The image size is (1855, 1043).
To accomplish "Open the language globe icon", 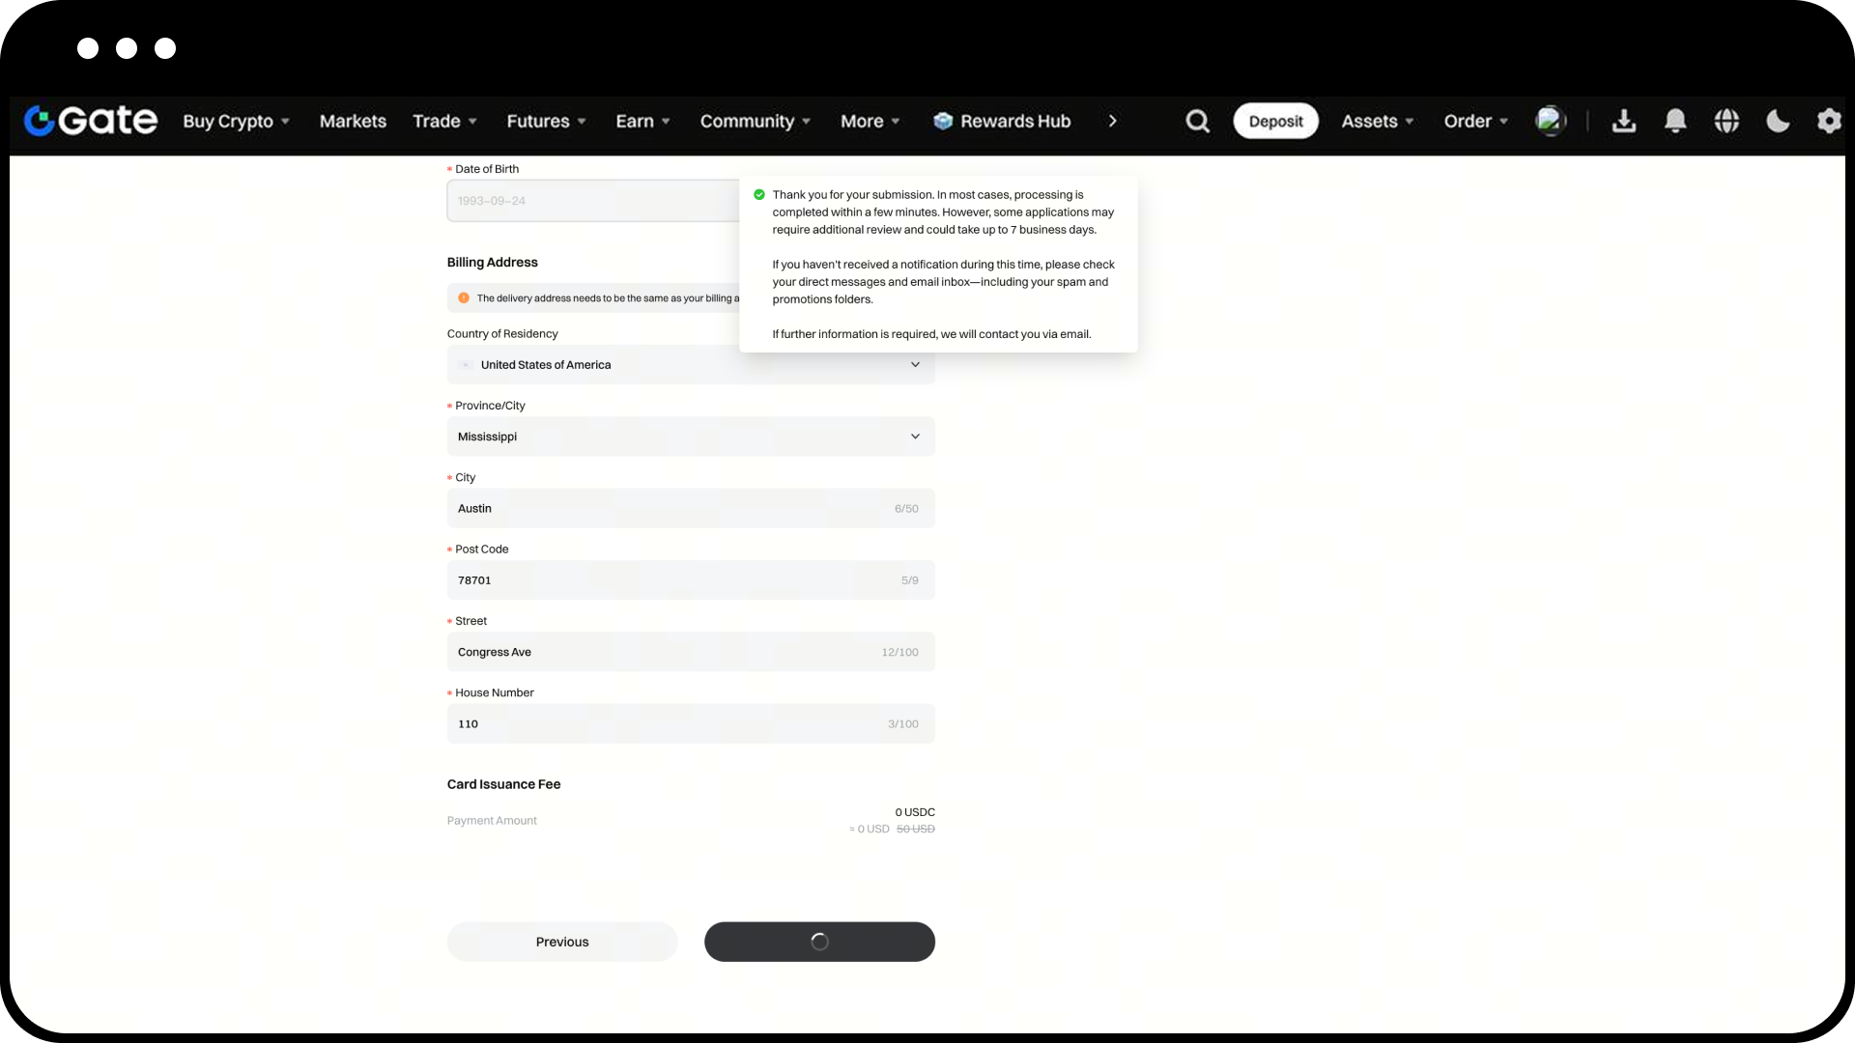I will tap(1727, 121).
